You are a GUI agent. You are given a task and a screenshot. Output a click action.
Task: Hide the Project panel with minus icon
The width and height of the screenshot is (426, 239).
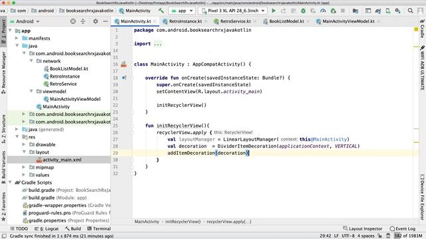[x=105, y=21]
